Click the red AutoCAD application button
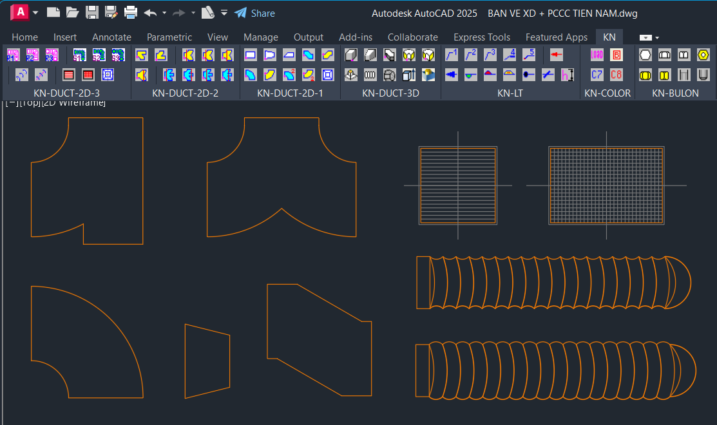The width and height of the screenshot is (717, 425). point(20,12)
